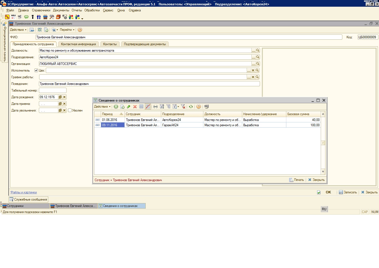Open the Отчеты menu

tap(77, 10)
